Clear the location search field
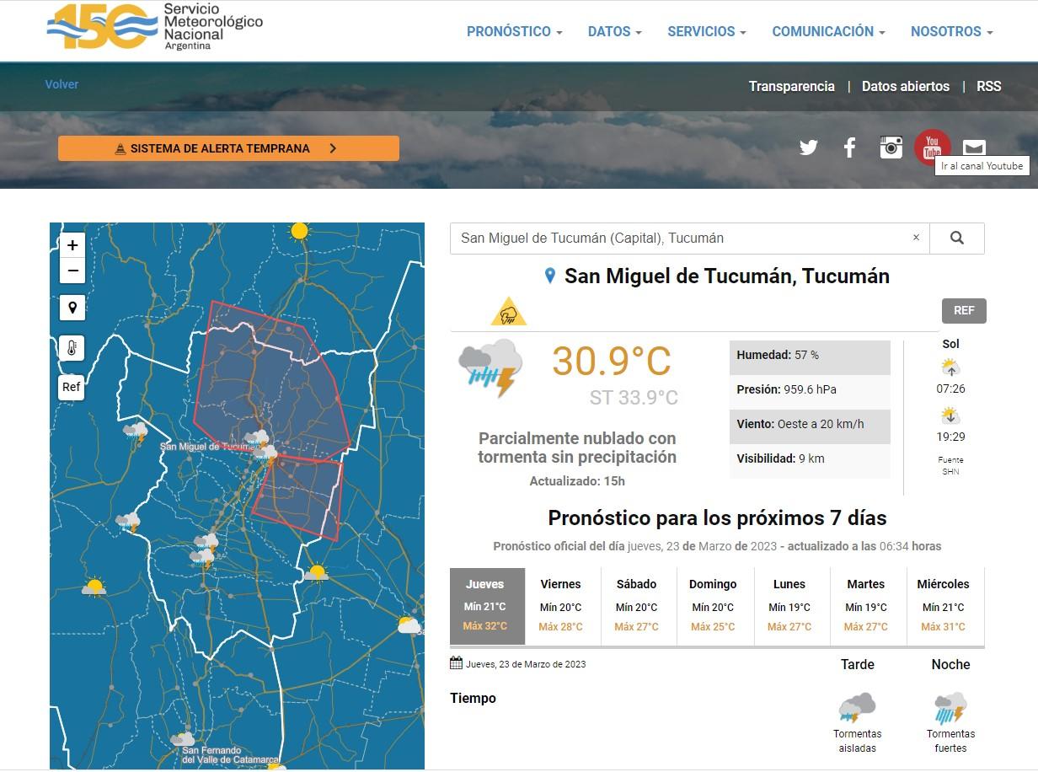The width and height of the screenshot is (1038, 772). coord(916,238)
